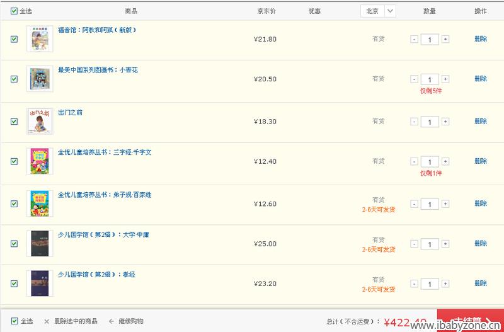
Task: Increase quantity of 小杏花
Action: [x=445, y=79]
